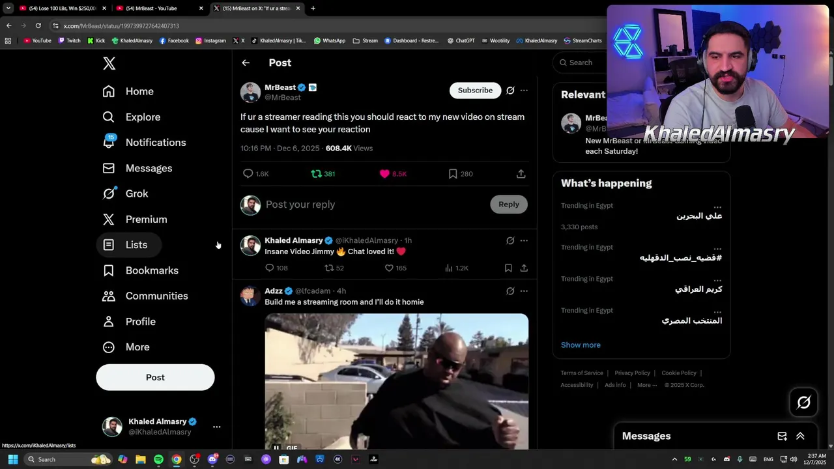Open options for the 3,330 posts trend
This screenshot has width=834, height=469.
[x=717, y=206]
